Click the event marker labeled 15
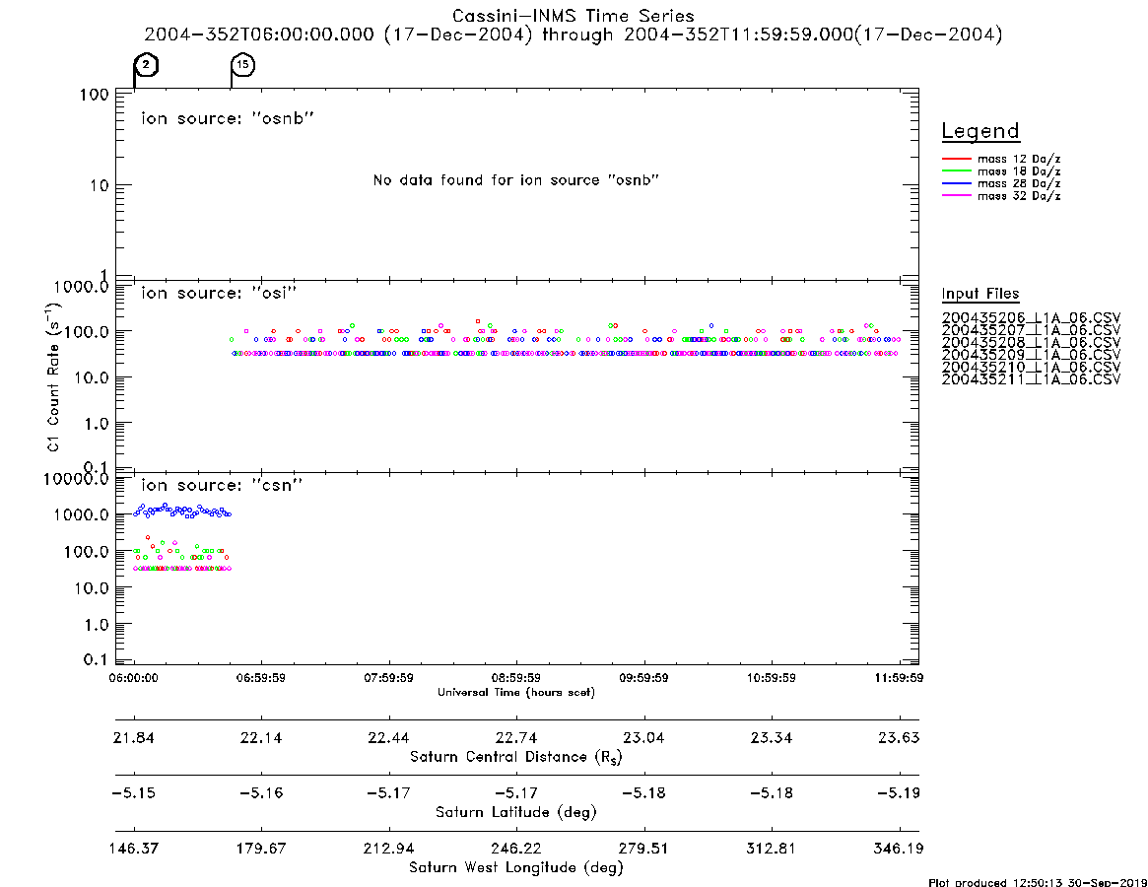Image resolution: width=1148 pixels, height=887 pixels. [x=242, y=65]
